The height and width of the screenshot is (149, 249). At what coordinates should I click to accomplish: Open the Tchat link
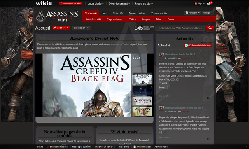pos(159,19)
